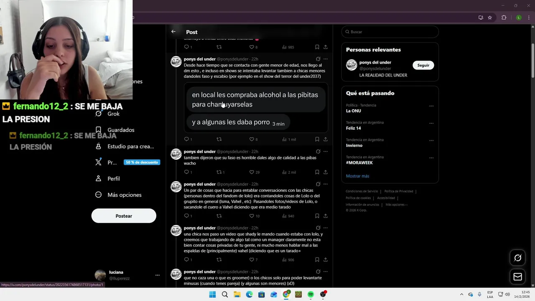View analytics showing 940 views
The width and height of the screenshot is (535, 301).
coord(288,216)
